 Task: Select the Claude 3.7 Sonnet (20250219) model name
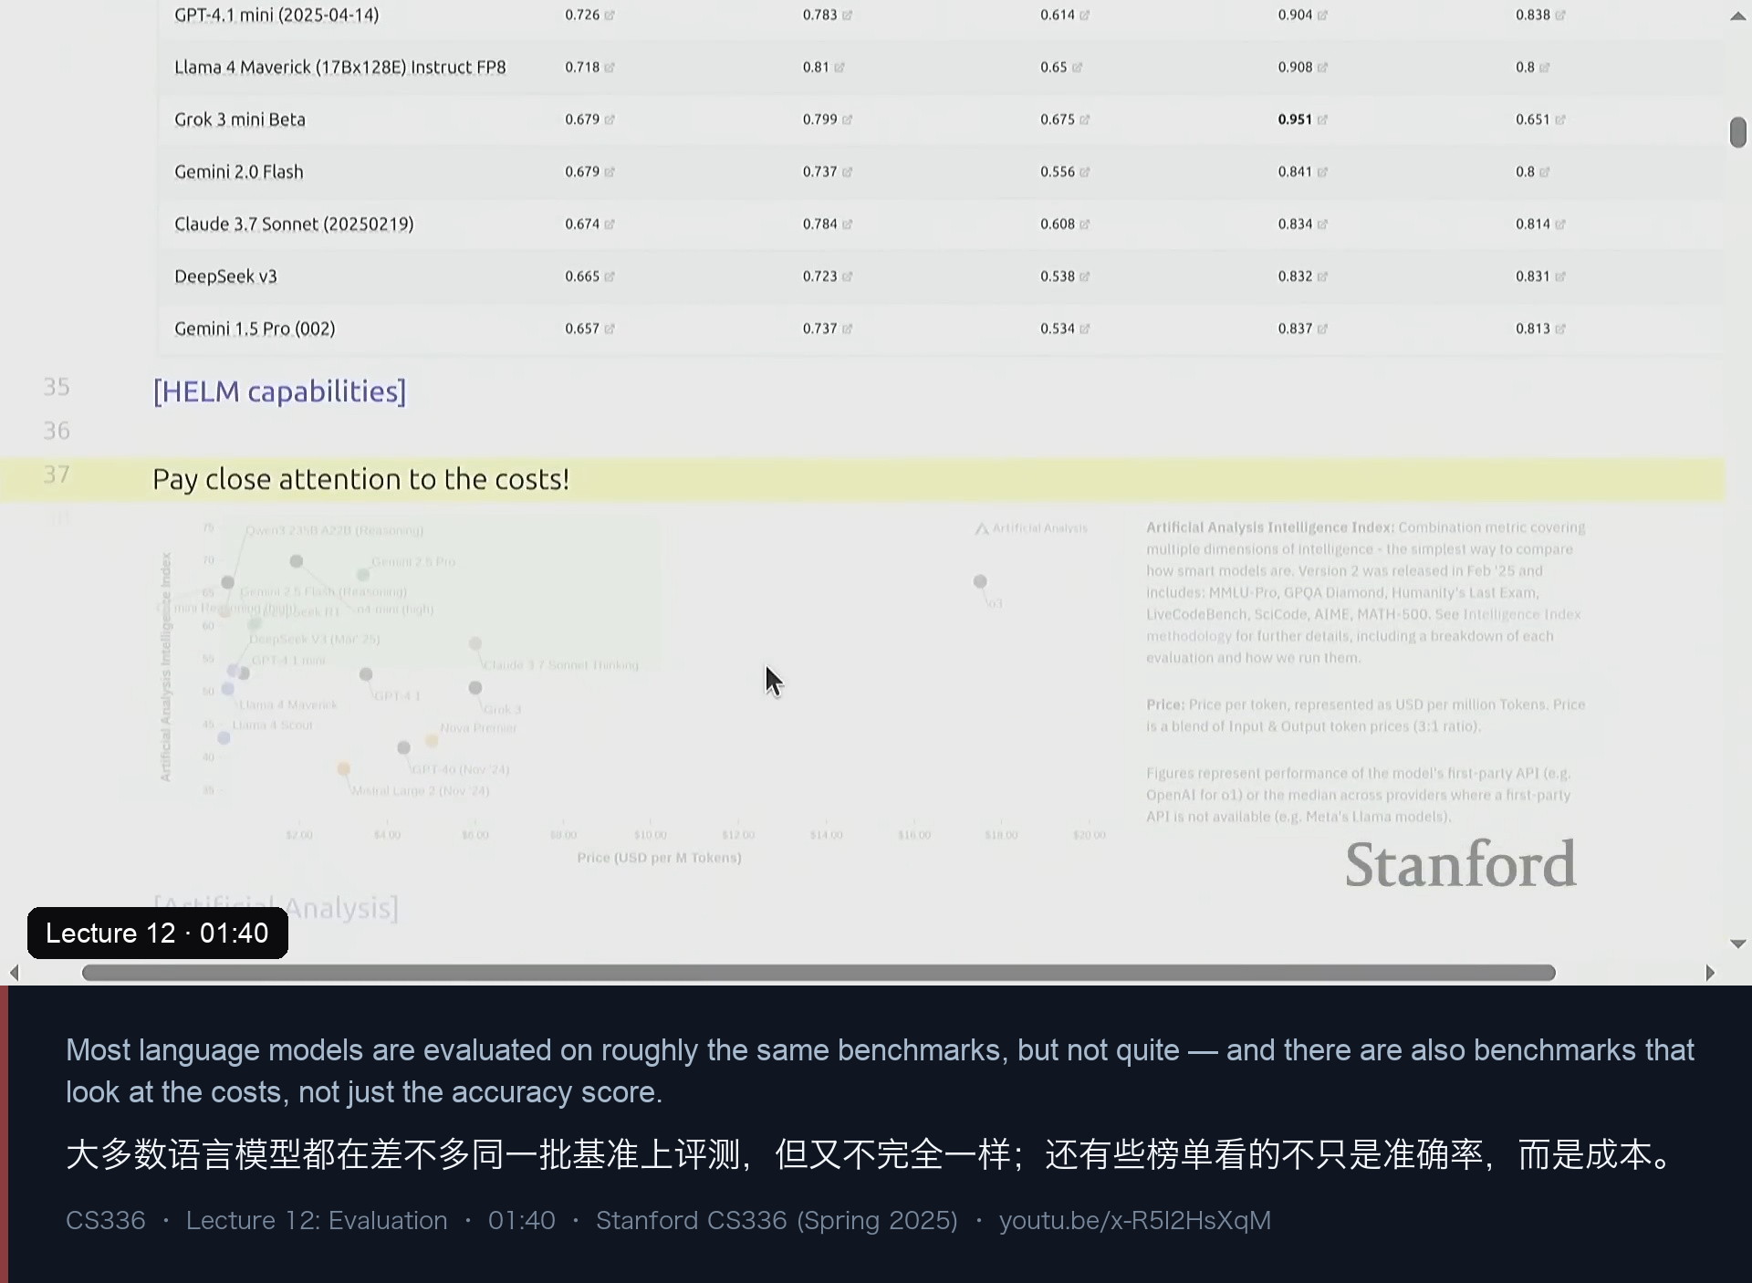point(294,224)
